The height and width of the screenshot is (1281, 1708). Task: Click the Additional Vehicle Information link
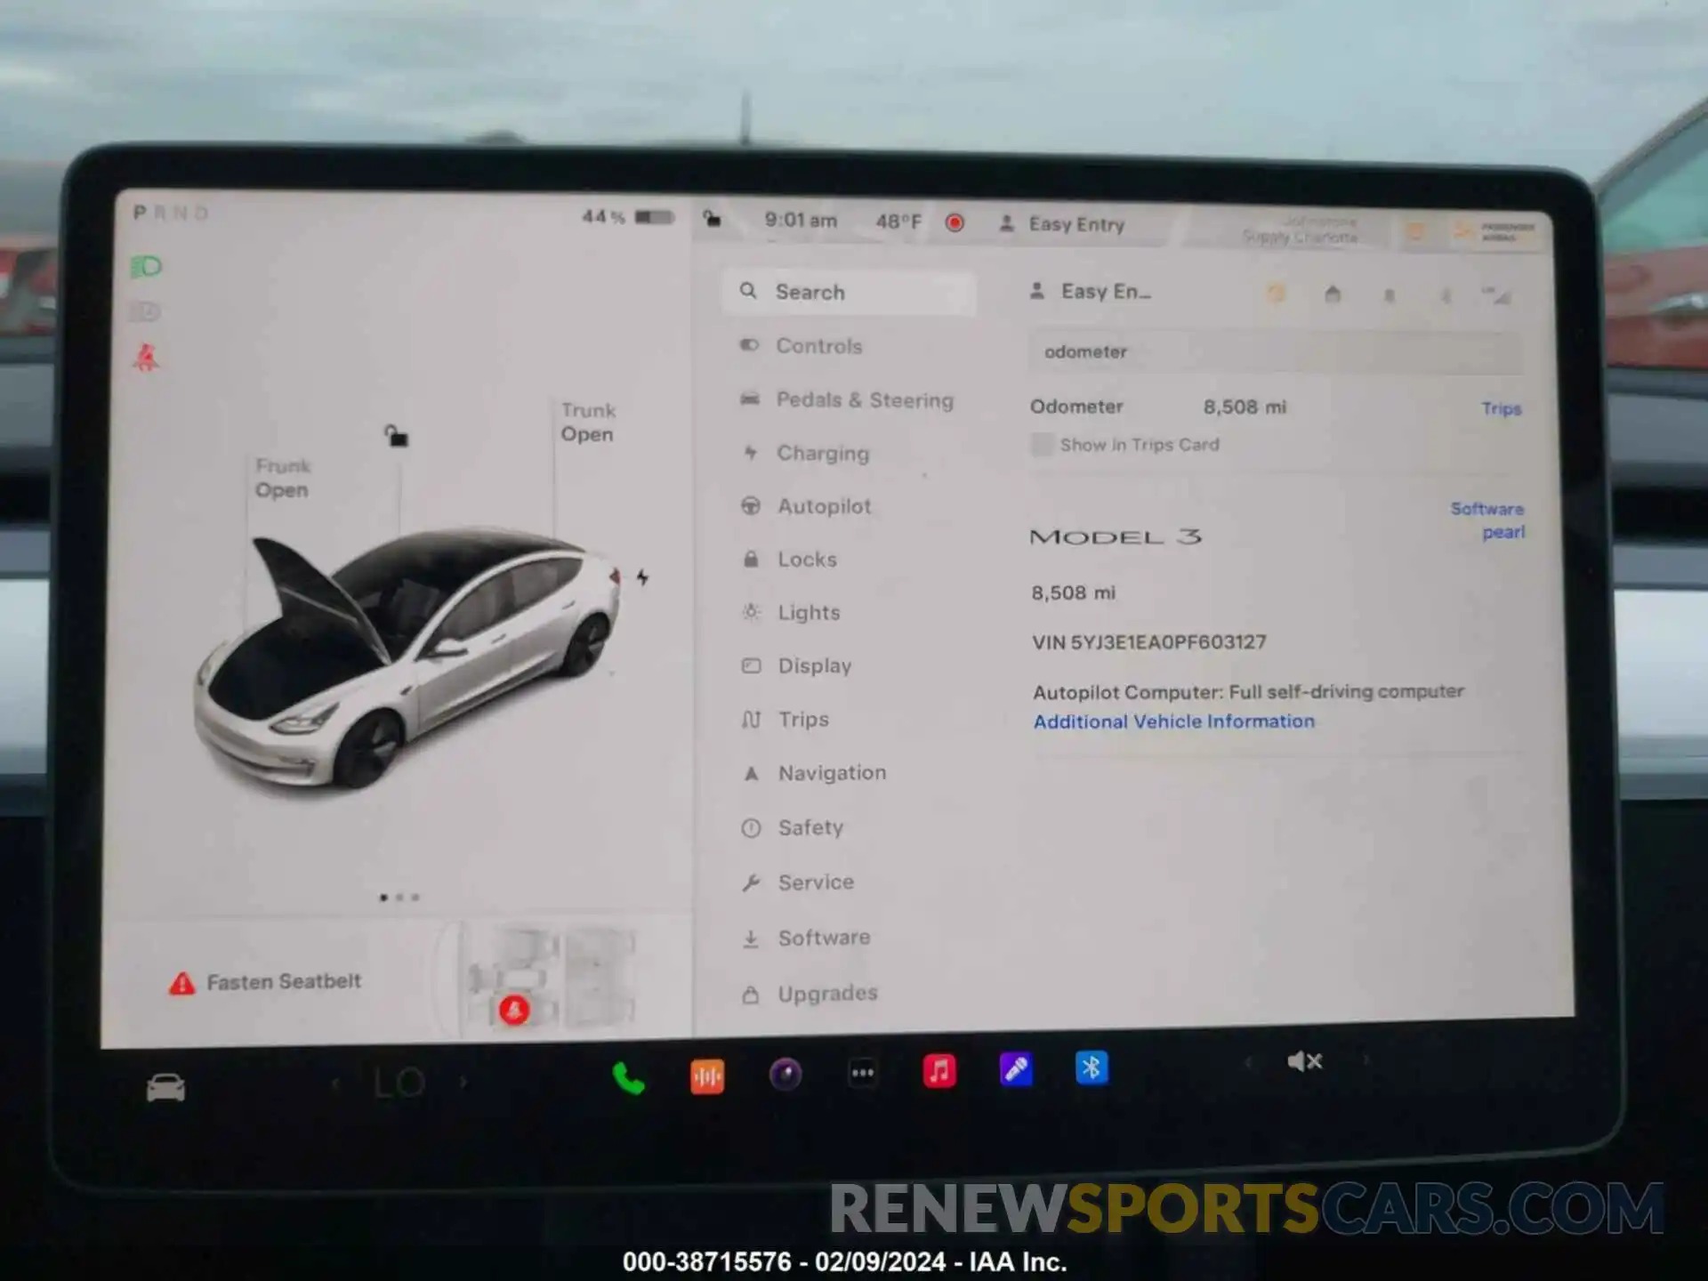point(1174,721)
